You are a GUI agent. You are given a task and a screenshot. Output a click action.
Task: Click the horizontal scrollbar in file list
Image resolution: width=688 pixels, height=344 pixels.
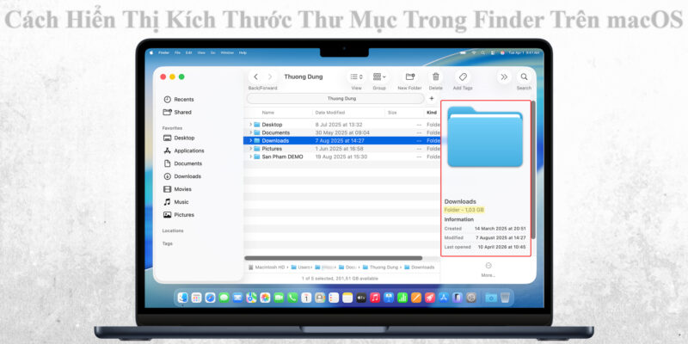tap(333, 258)
